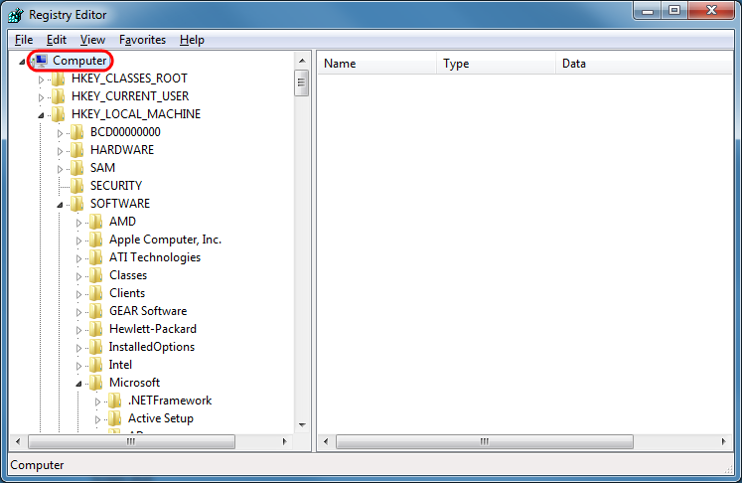Screen dimensions: 742x483
Task: Click the HKEY_LOCAL_MACHINE folder icon
Action: [x=59, y=114]
